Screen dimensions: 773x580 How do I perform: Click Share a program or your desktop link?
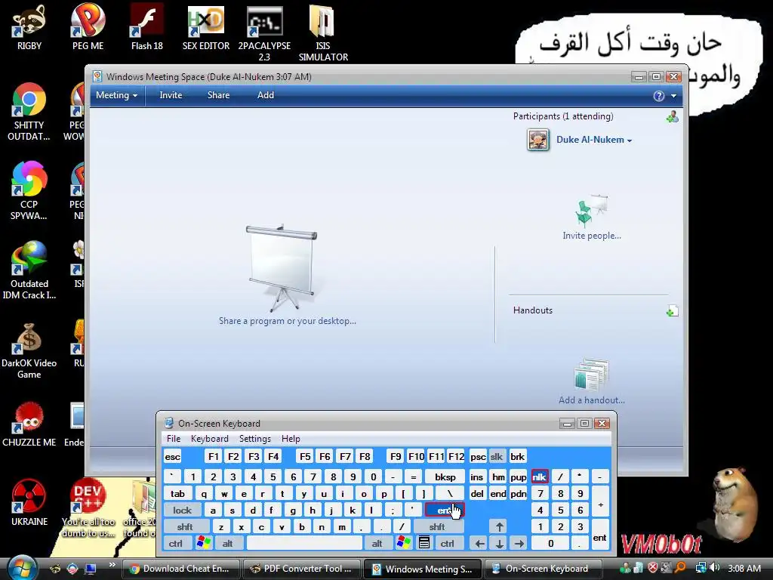288,321
